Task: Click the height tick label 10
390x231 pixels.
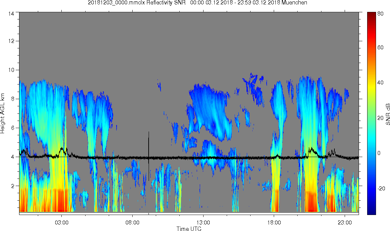Action: tap(11, 70)
